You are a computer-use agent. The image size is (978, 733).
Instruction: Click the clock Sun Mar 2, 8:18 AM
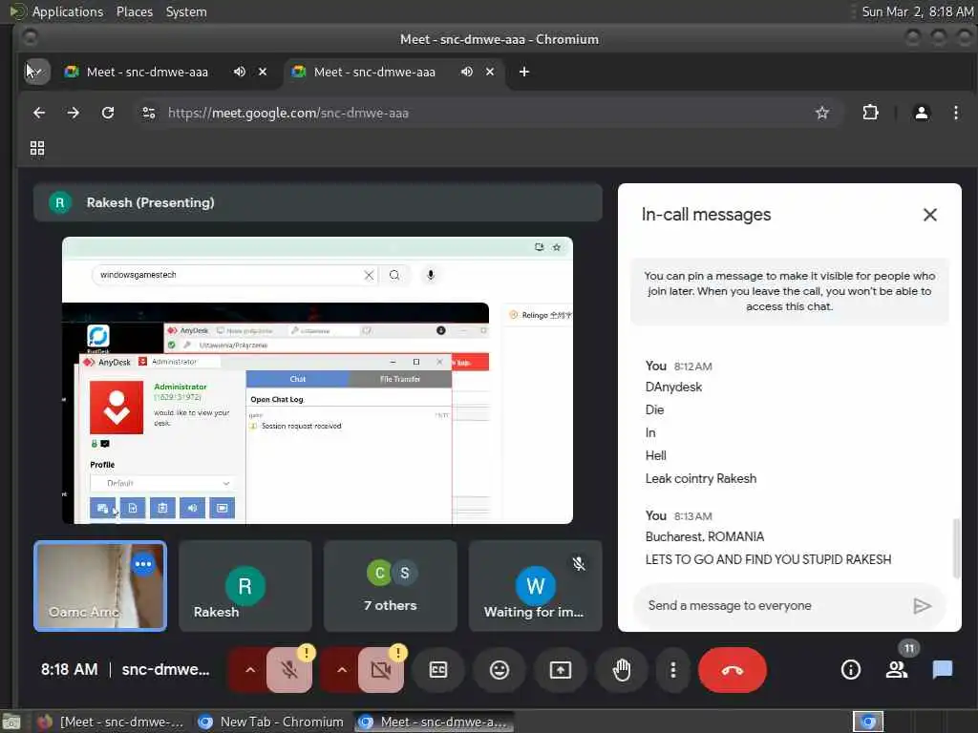[917, 11]
